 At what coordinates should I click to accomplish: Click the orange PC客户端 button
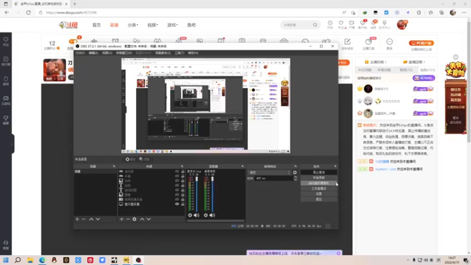click(422, 43)
